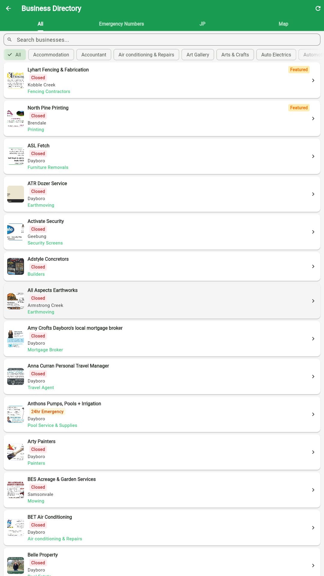Click the search magnifier icon

9,40
